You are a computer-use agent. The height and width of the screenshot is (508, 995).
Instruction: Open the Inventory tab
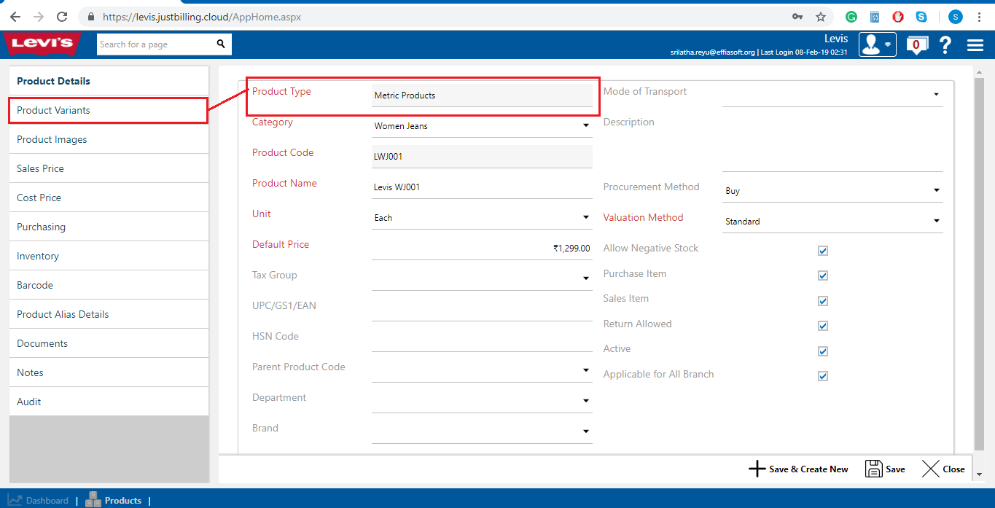tap(109, 256)
